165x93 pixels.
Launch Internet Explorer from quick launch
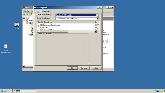[x=2, y=91]
